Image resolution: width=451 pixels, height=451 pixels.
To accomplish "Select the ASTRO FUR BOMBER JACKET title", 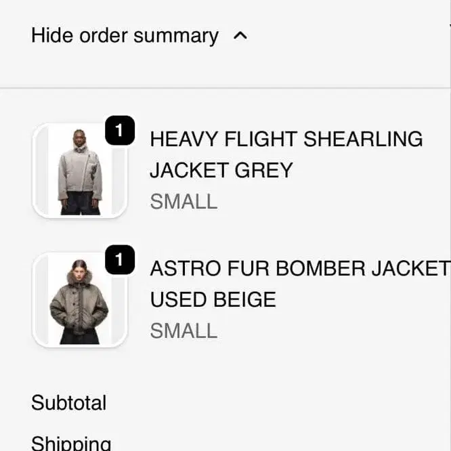I will [299, 269].
